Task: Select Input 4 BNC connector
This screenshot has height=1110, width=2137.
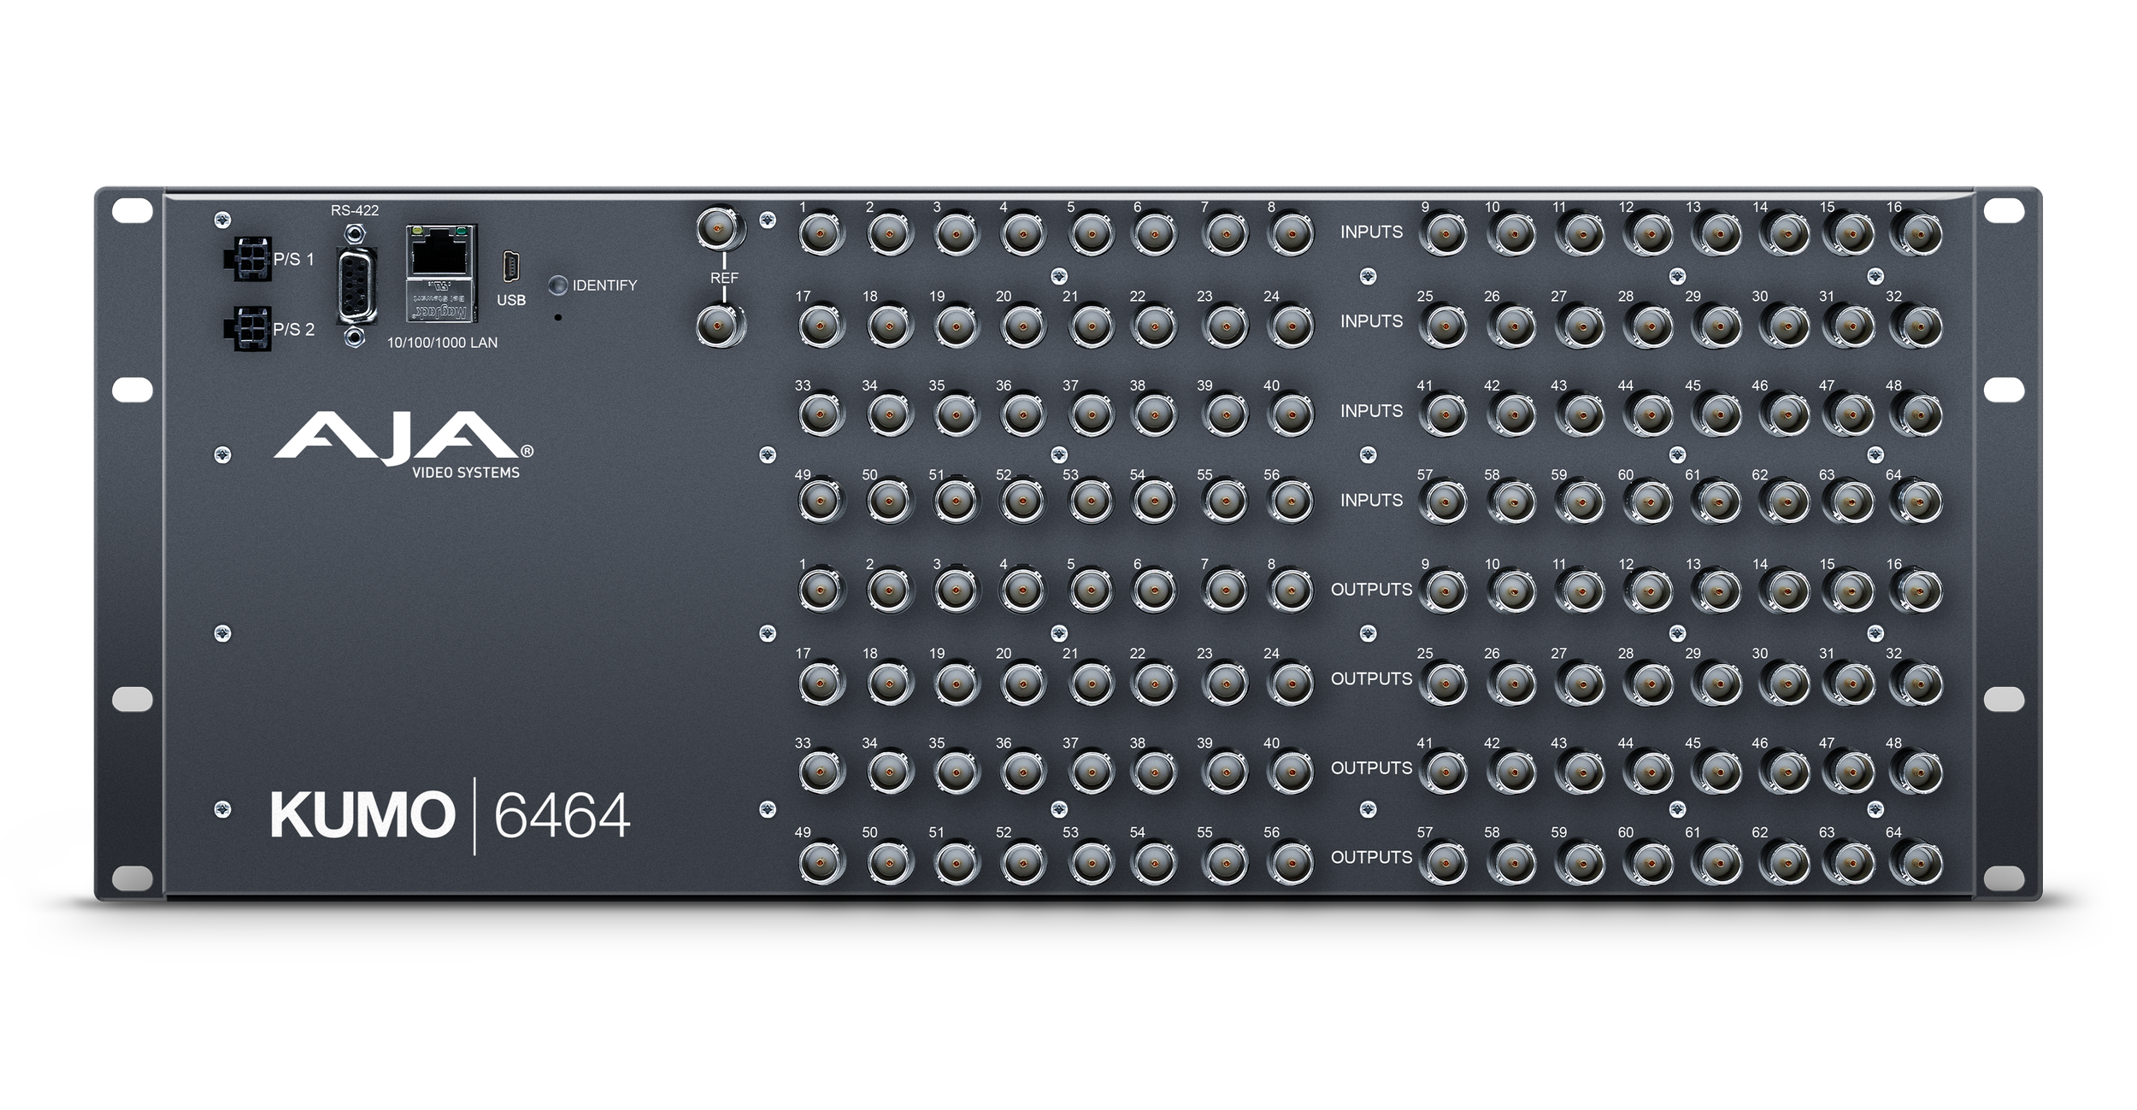Action: pos(1023,233)
